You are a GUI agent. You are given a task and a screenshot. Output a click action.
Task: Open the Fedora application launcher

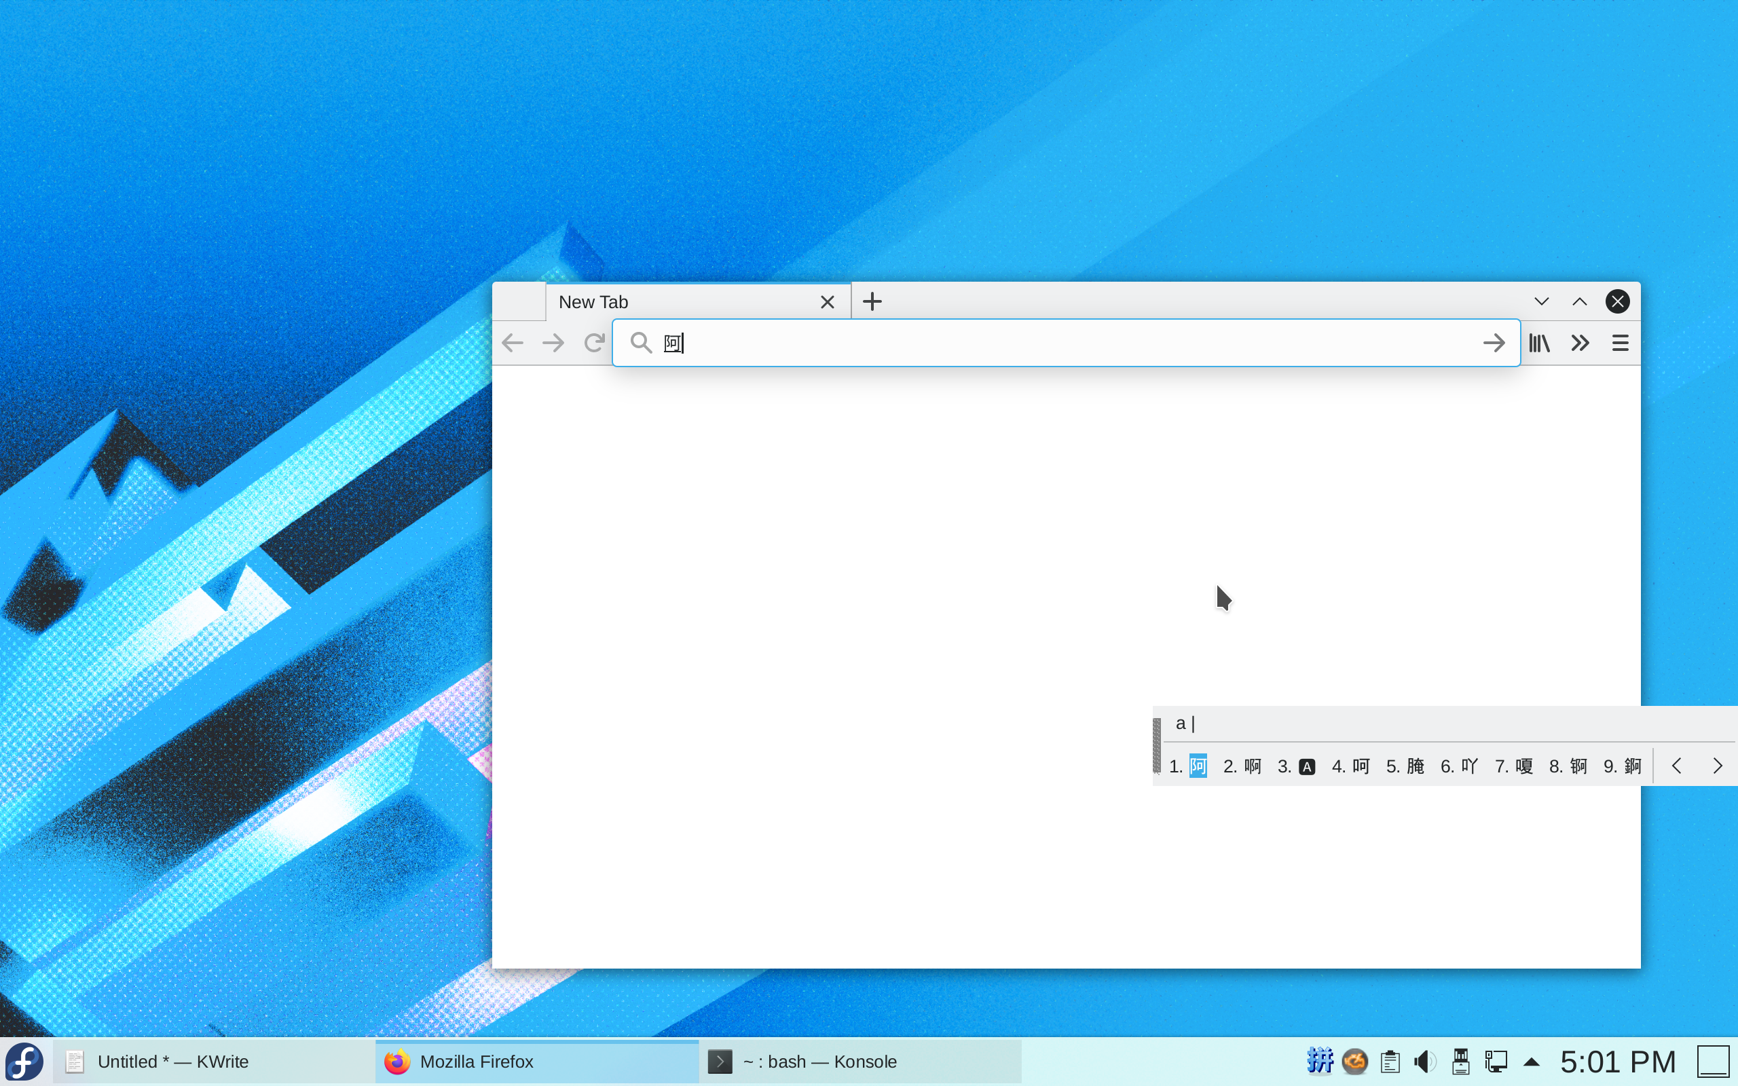click(24, 1061)
